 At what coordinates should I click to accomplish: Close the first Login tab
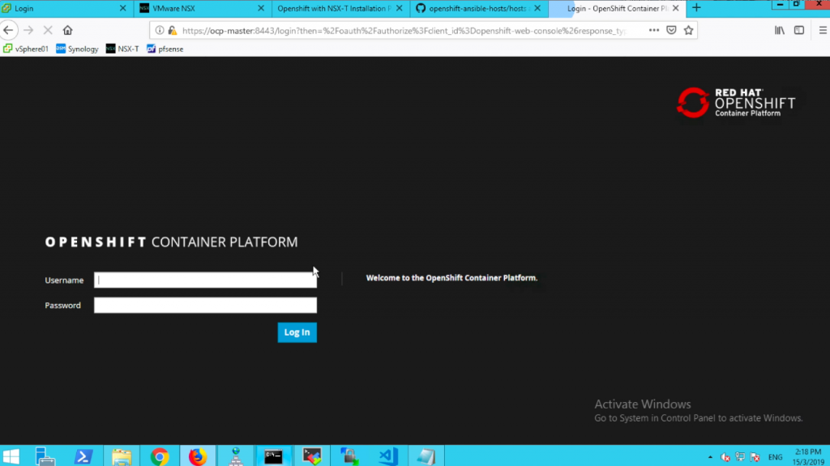[x=123, y=8]
